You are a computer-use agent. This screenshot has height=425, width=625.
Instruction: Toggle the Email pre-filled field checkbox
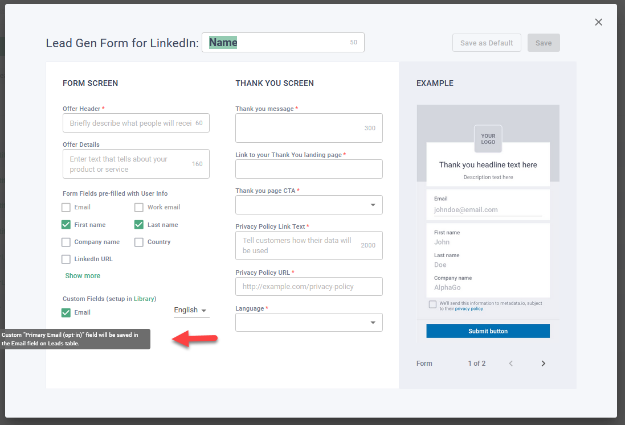coord(66,208)
